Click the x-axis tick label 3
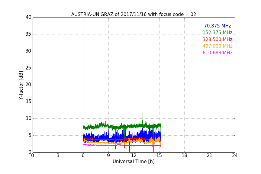The height and width of the screenshot is (174, 261). click(x=58, y=156)
